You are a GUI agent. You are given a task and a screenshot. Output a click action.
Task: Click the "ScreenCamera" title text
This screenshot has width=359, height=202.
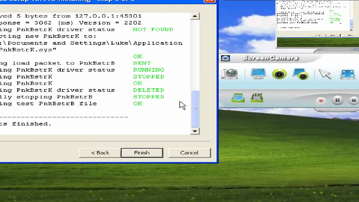coord(270,58)
